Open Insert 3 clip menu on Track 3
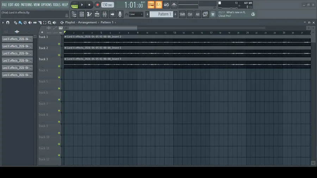The height and width of the screenshot is (178, 317). click(x=66, y=59)
